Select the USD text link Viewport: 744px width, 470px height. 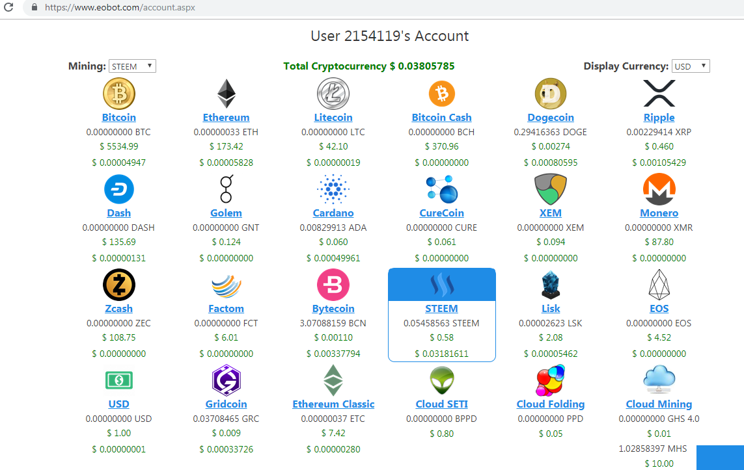click(x=119, y=404)
